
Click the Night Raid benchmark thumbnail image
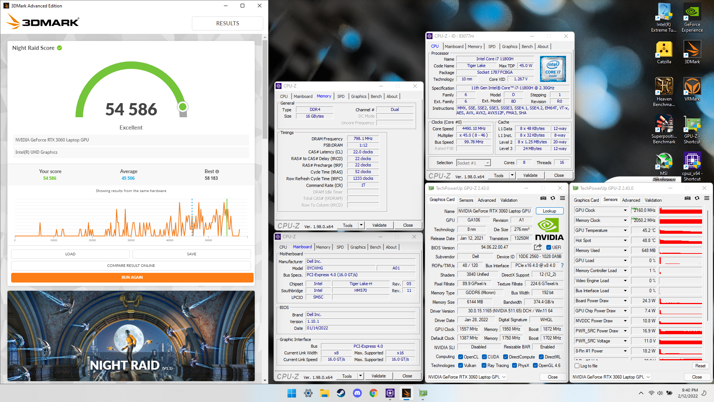coord(131,336)
